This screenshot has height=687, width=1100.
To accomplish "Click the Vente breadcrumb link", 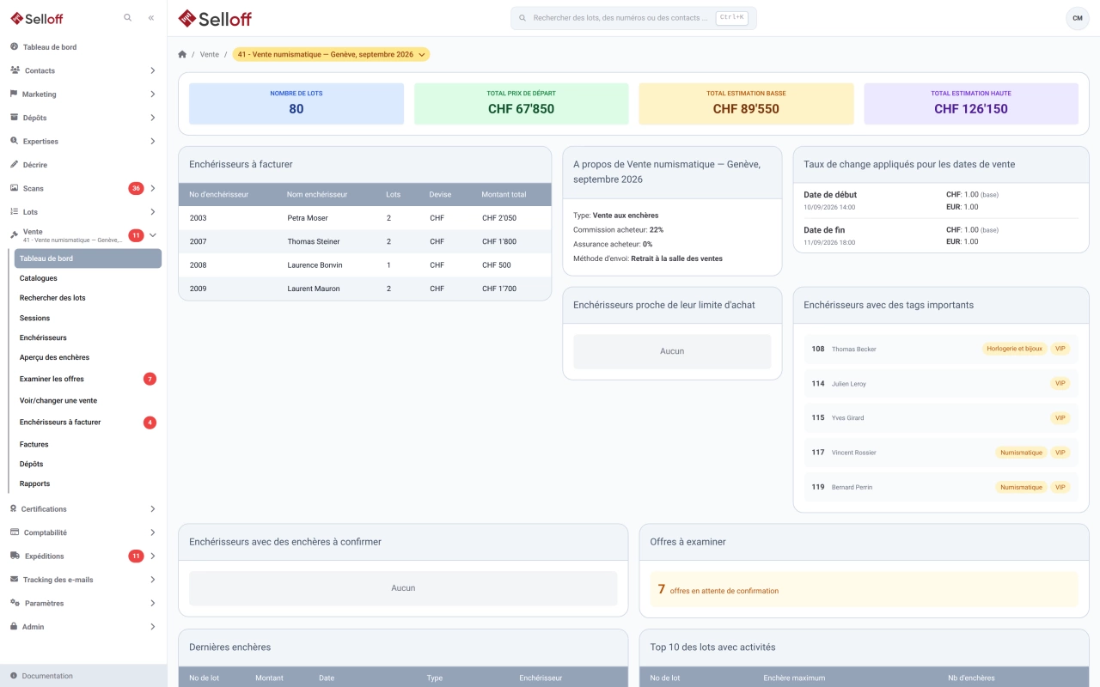I will point(210,54).
